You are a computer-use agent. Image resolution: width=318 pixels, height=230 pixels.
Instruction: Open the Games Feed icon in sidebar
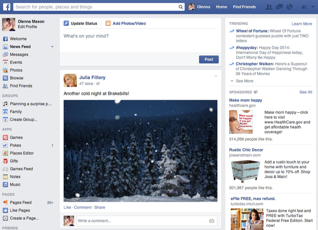coord(5,169)
